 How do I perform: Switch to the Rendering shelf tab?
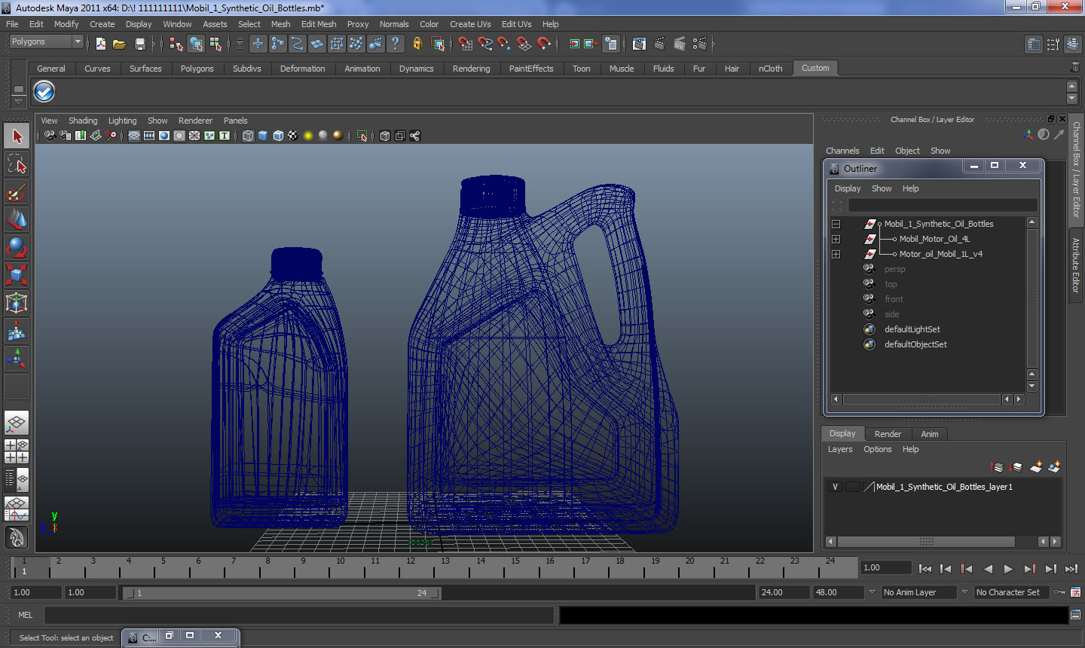(x=471, y=69)
